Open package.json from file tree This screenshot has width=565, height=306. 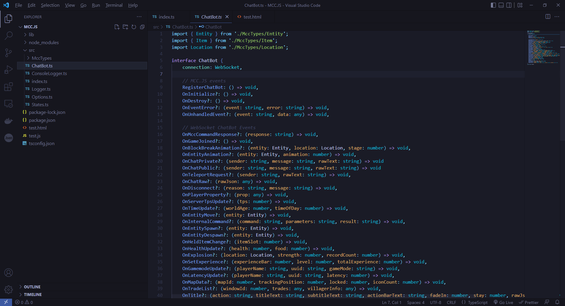coord(82,120)
